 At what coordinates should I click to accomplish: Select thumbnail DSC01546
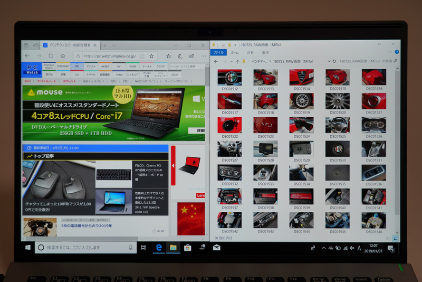374,223
